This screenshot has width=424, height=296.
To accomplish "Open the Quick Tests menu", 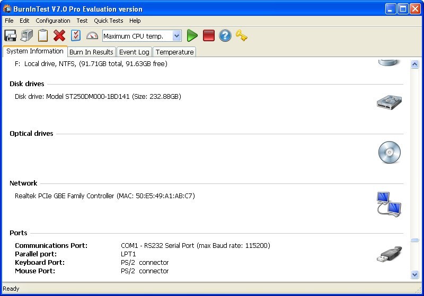I will (x=109, y=21).
